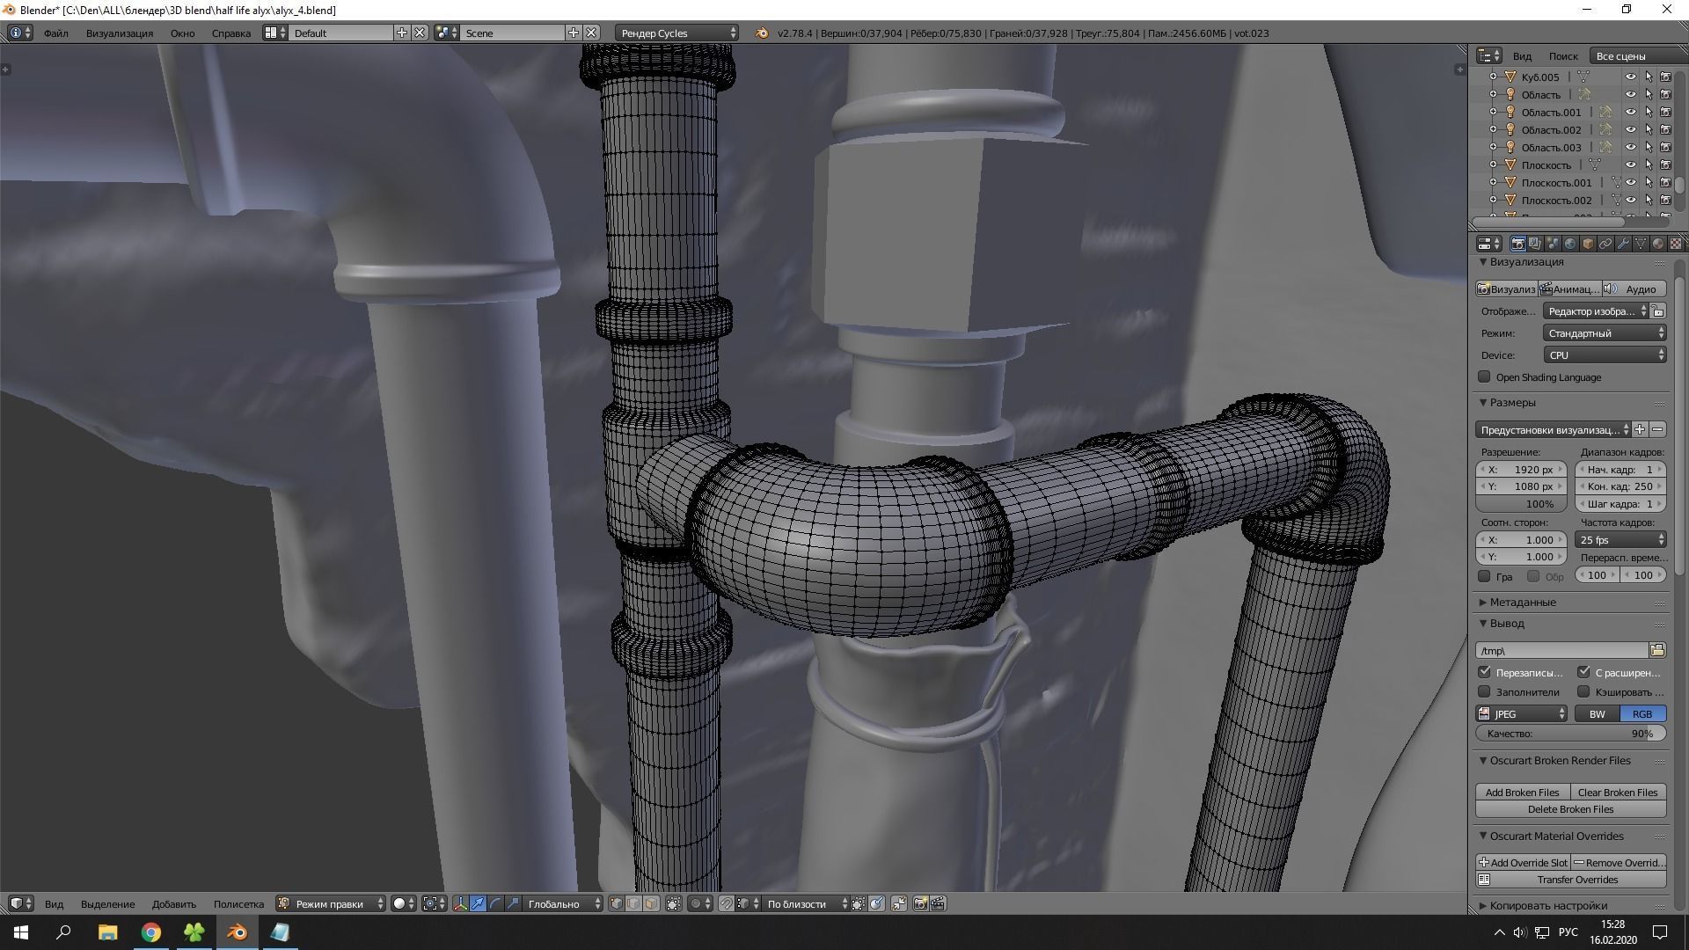Select edge select mode icon
The height and width of the screenshot is (950, 1689).
click(x=633, y=903)
